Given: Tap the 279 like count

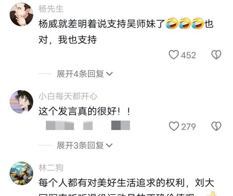Looking at the screenshot, I should (188, 127).
